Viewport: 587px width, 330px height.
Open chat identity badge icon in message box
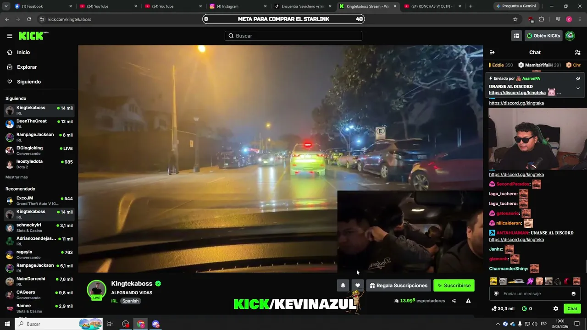click(496, 294)
